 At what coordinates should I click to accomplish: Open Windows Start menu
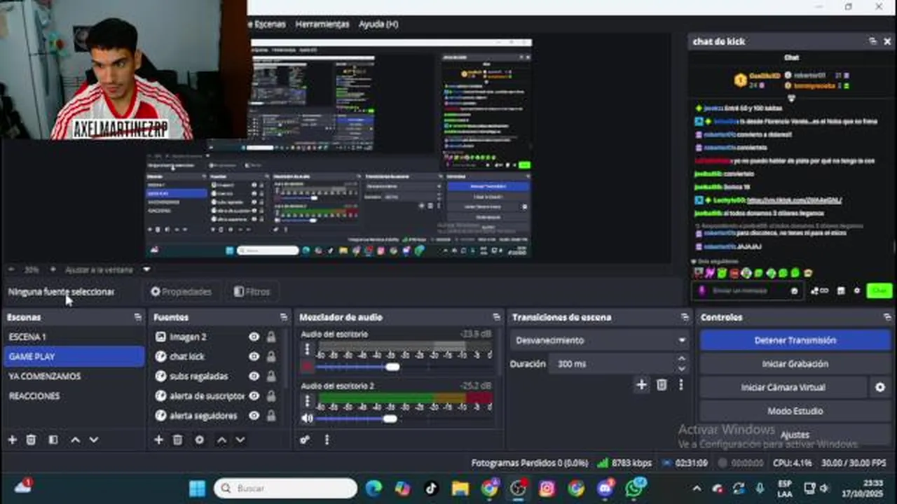click(x=197, y=488)
